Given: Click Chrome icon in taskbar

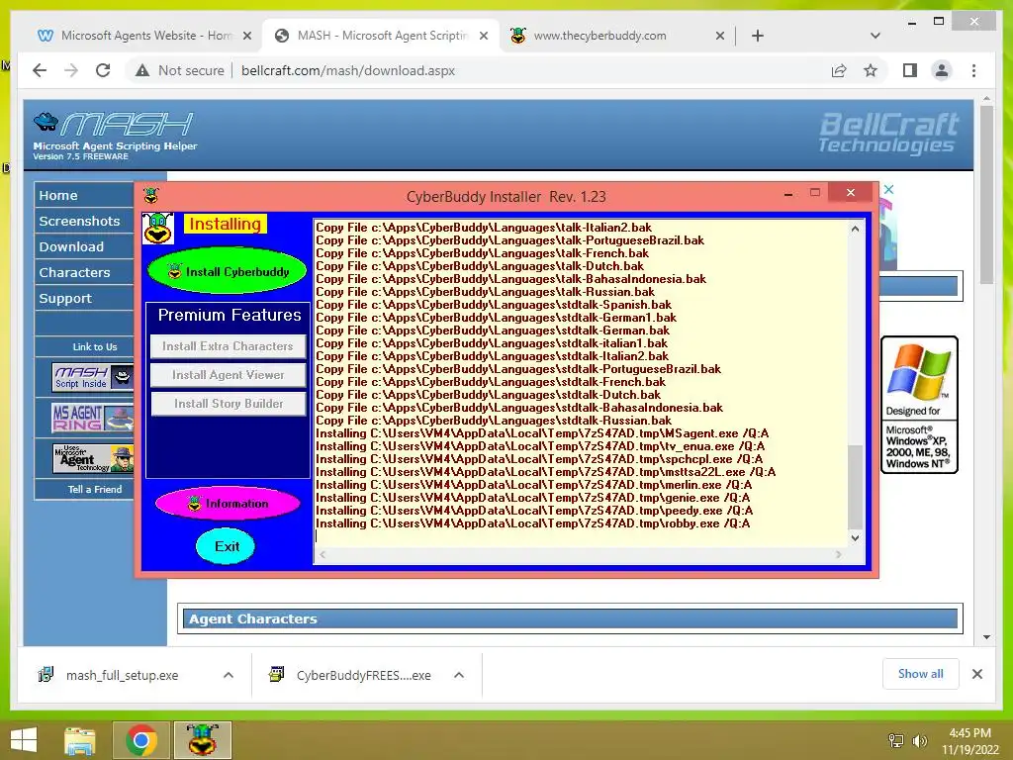Looking at the screenshot, I should pyautogui.click(x=140, y=740).
